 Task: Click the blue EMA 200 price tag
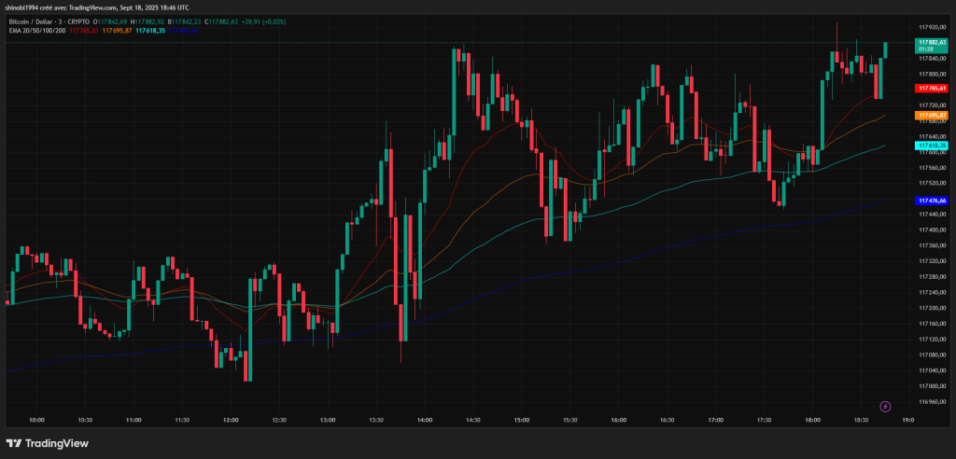pyautogui.click(x=931, y=201)
